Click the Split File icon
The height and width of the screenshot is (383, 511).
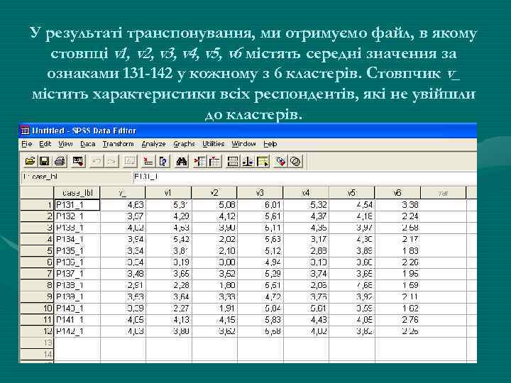click(x=233, y=161)
